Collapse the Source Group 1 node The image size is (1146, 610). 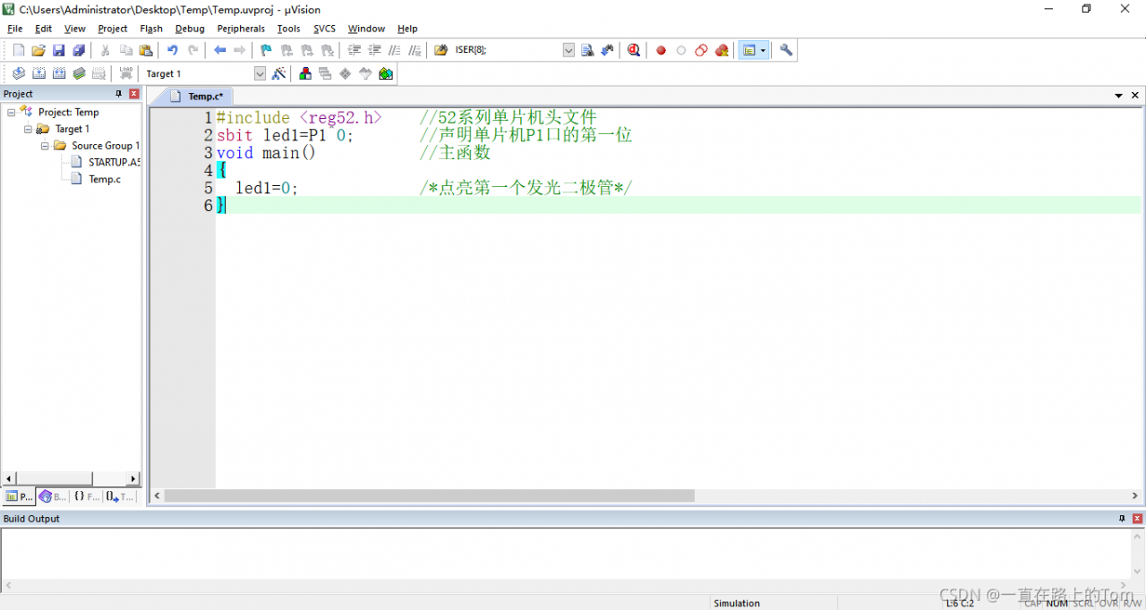pyautogui.click(x=45, y=146)
